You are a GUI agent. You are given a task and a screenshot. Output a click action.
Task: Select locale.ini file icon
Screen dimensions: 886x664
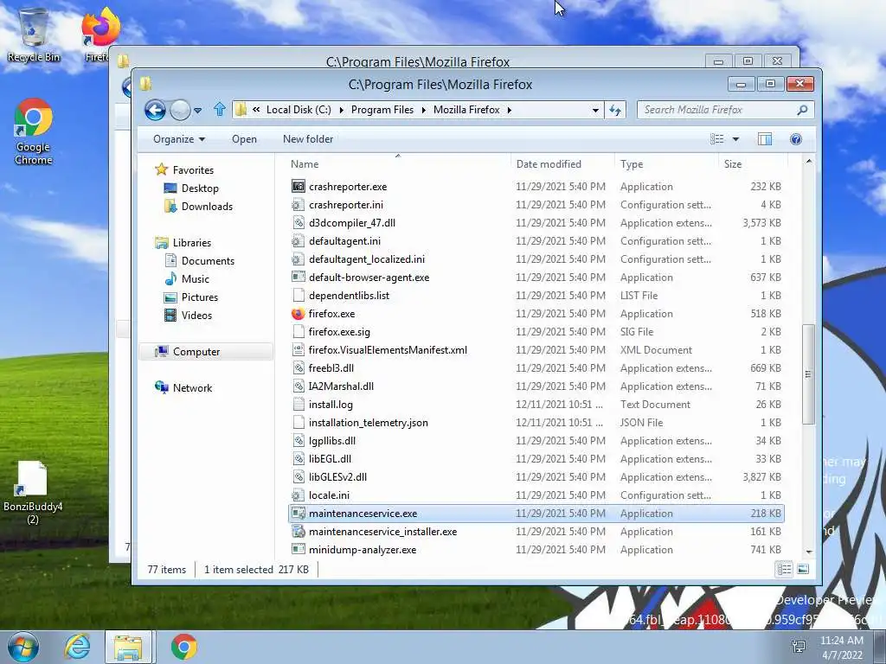point(298,495)
